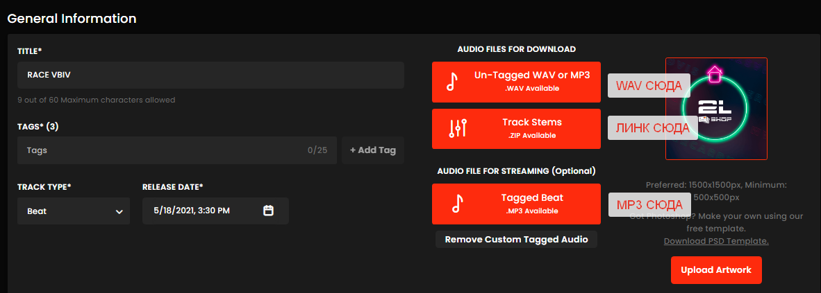Open the Download PSD Template link
The width and height of the screenshot is (821, 293).
pyautogui.click(x=716, y=241)
